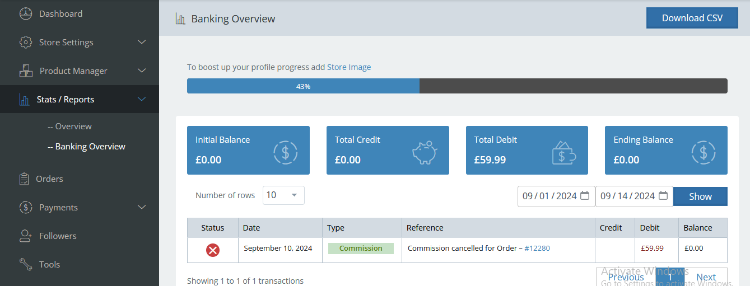Viewport: 750px width, 286px height.
Task: Expand the Product Manager submenu chevron
Action: click(142, 71)
